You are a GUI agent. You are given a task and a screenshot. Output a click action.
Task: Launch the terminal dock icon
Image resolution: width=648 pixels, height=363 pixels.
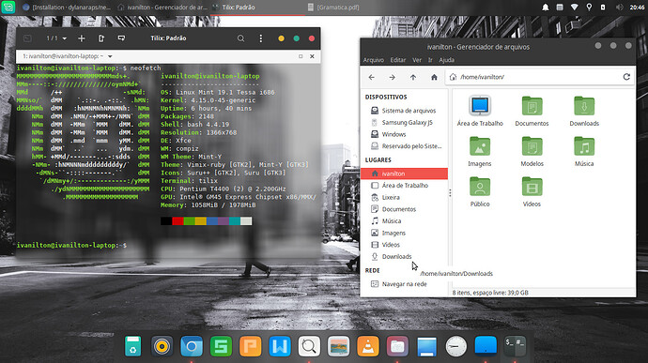(x=515, y=346)
